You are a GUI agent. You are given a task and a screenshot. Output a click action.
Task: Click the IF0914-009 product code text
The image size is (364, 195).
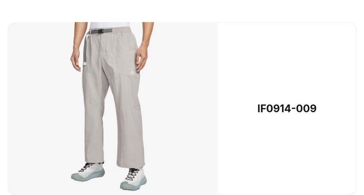(287, 109)
